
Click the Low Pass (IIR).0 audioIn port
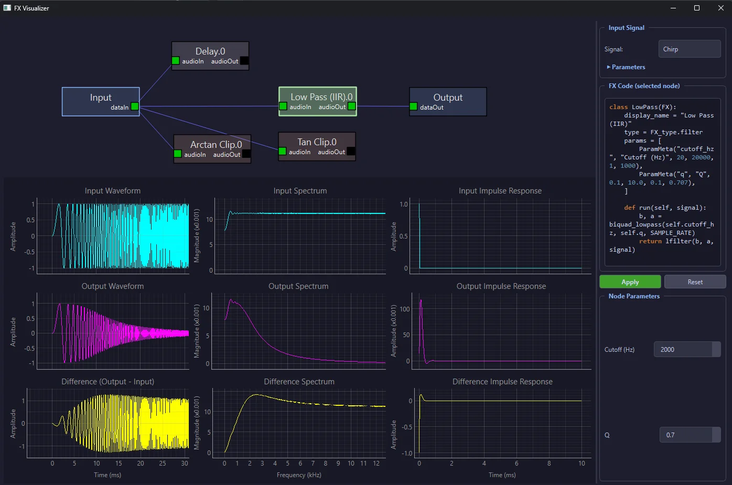[283, 106]
